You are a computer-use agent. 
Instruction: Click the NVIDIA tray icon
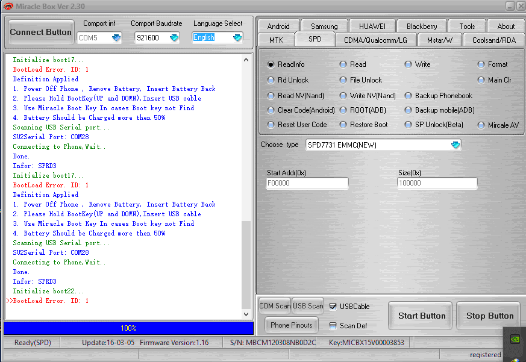pyautogui.click(x=515, y=339)
